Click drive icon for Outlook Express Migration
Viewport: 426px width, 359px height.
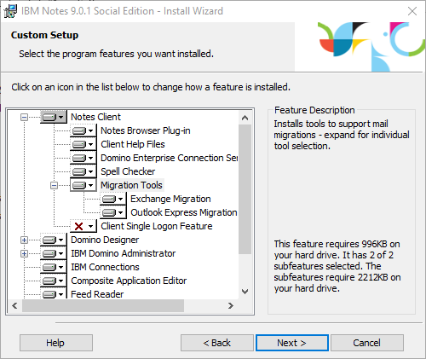[x=113, y=212]
